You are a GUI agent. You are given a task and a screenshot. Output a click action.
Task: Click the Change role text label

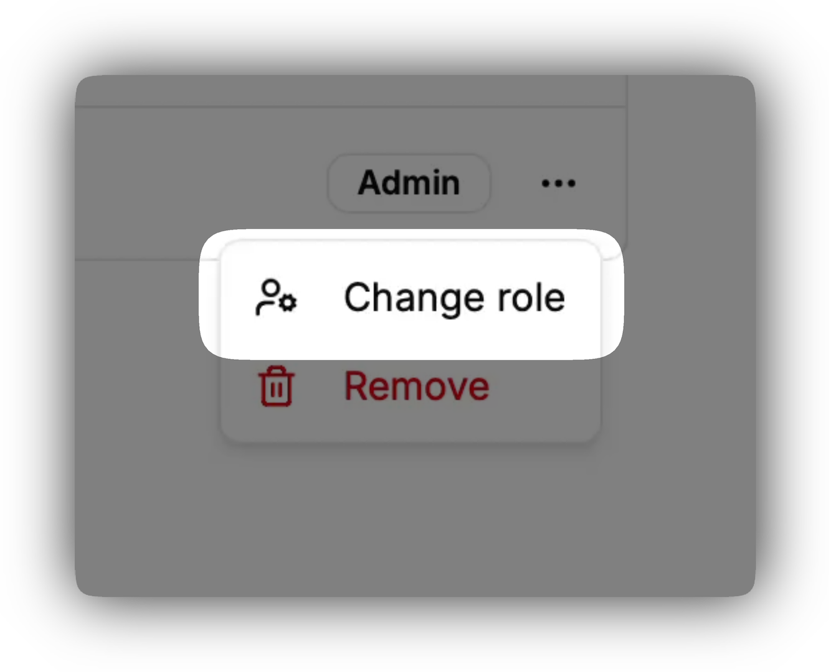(x=454, y=297)
